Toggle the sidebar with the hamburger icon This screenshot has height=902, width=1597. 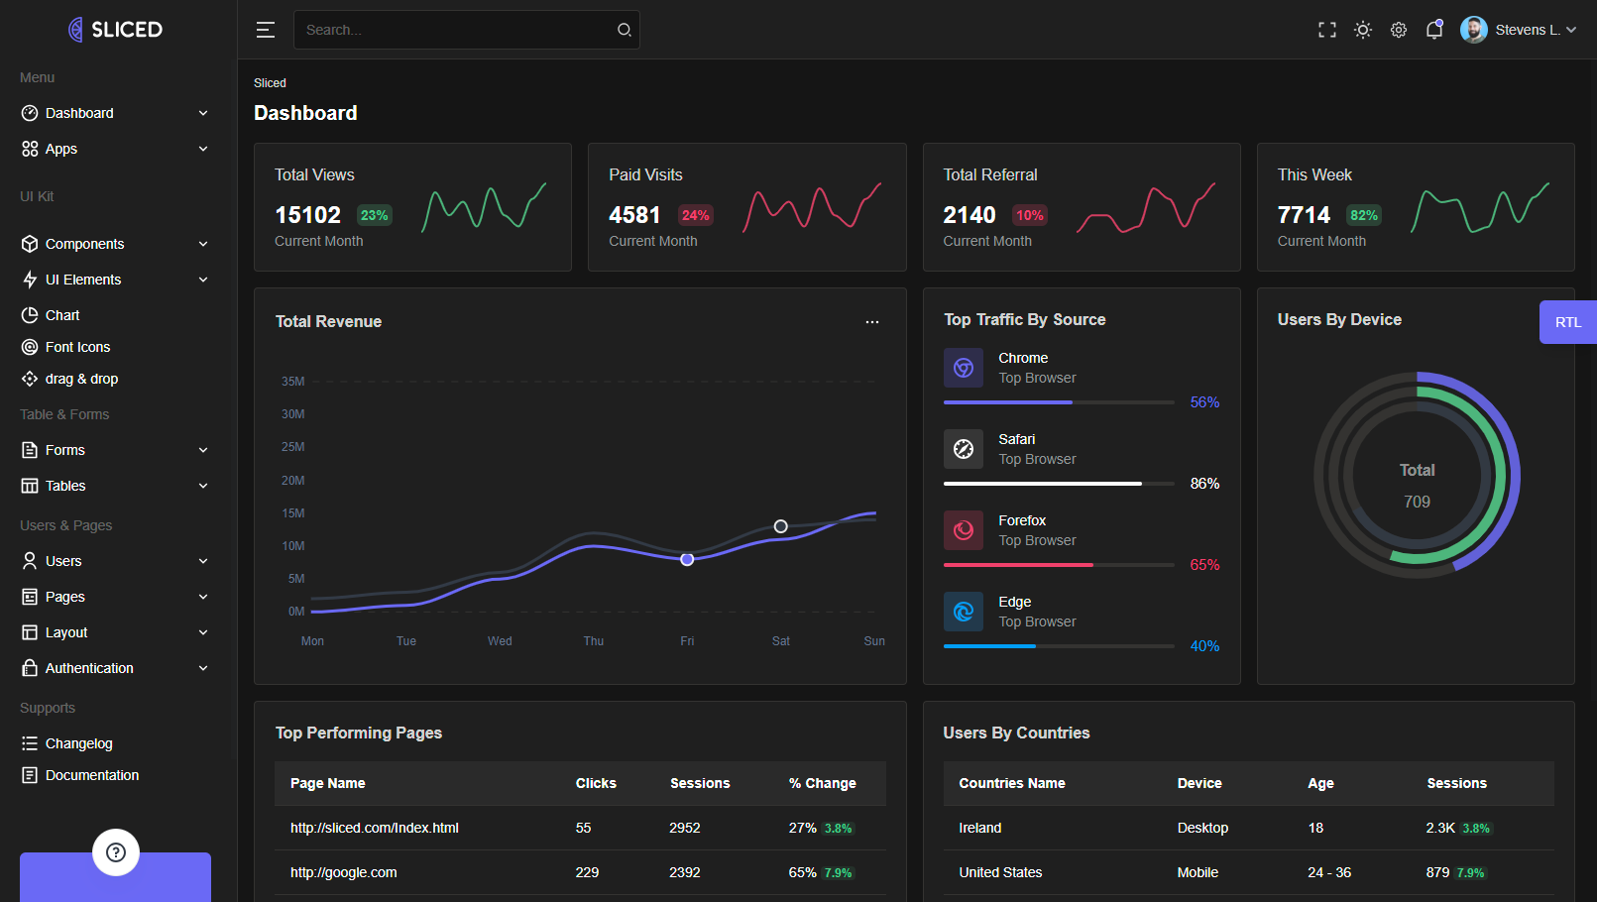[x=265, y=30]
